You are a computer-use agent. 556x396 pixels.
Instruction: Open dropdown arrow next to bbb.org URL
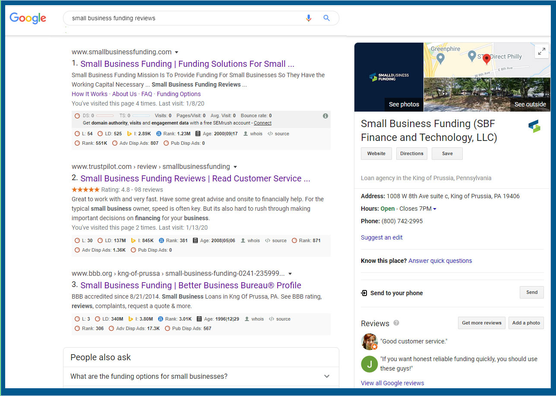coord(290,274)
